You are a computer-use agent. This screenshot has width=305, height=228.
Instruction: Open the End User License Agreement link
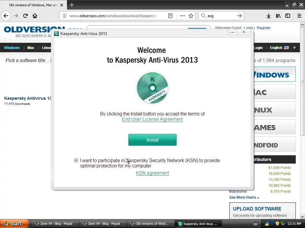click(152, 119)
